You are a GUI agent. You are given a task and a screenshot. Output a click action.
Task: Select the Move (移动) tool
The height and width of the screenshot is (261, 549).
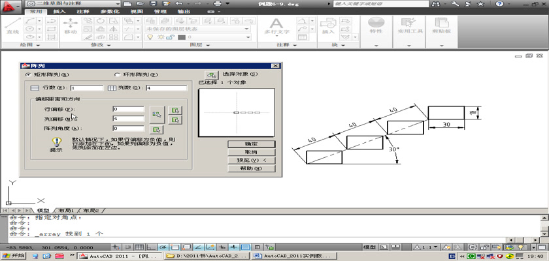(71, 27)
